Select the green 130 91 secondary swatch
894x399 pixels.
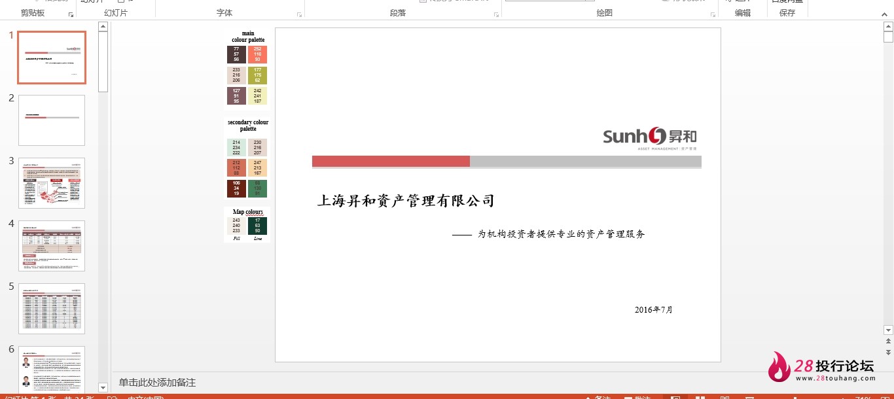257,188
